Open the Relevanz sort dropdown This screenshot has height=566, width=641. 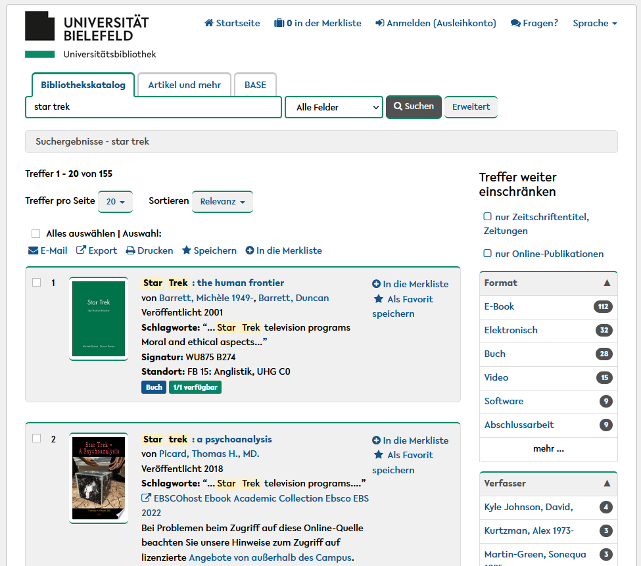[x=222, y=201]
